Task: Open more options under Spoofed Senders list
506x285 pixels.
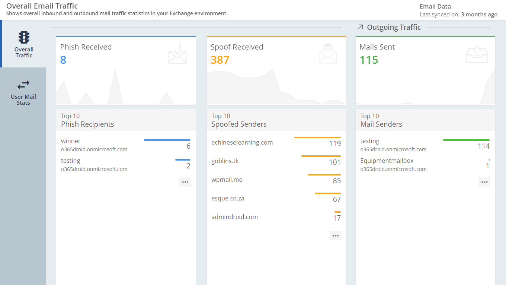Action: (x=335, y=235)
